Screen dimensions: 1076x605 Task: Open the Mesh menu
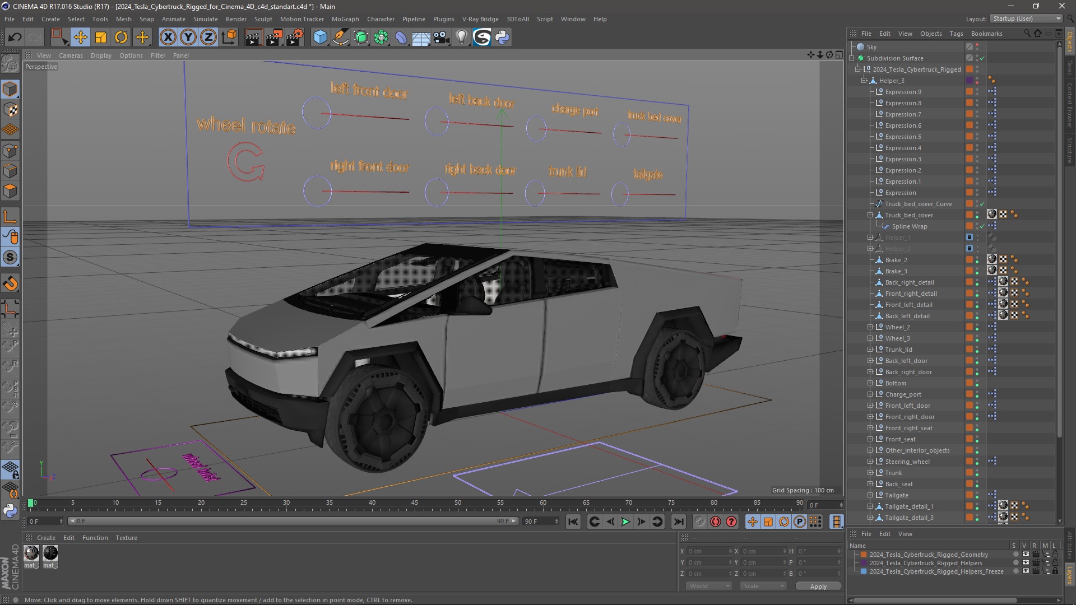(123, 19)
